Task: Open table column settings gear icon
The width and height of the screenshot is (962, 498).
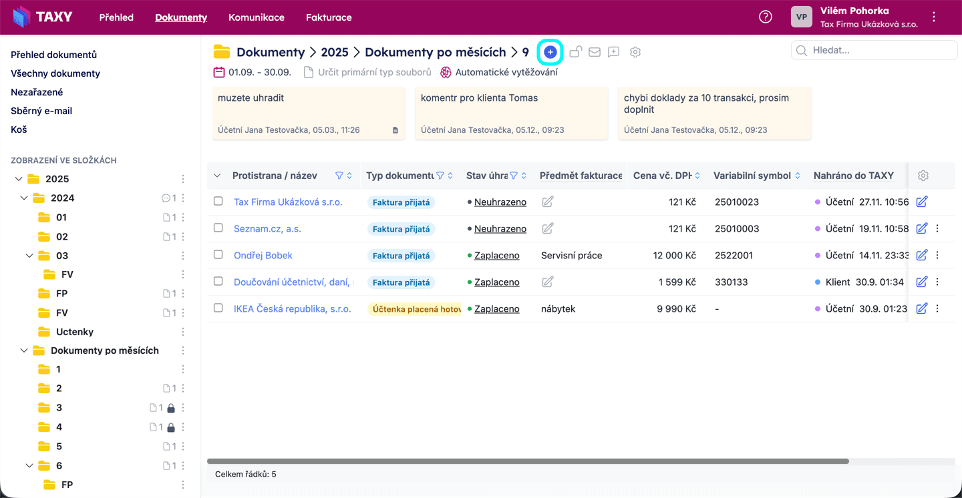Action: pos(923,176)
